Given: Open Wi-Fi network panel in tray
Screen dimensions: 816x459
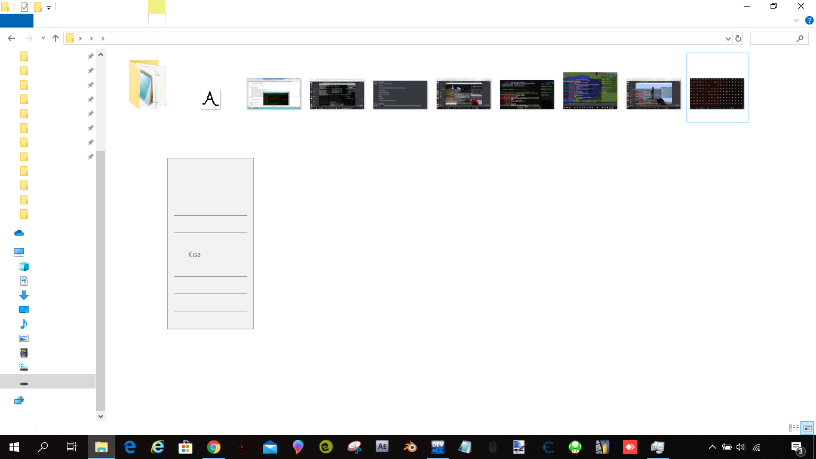Looking at the screenshot, I should point(756,447).
